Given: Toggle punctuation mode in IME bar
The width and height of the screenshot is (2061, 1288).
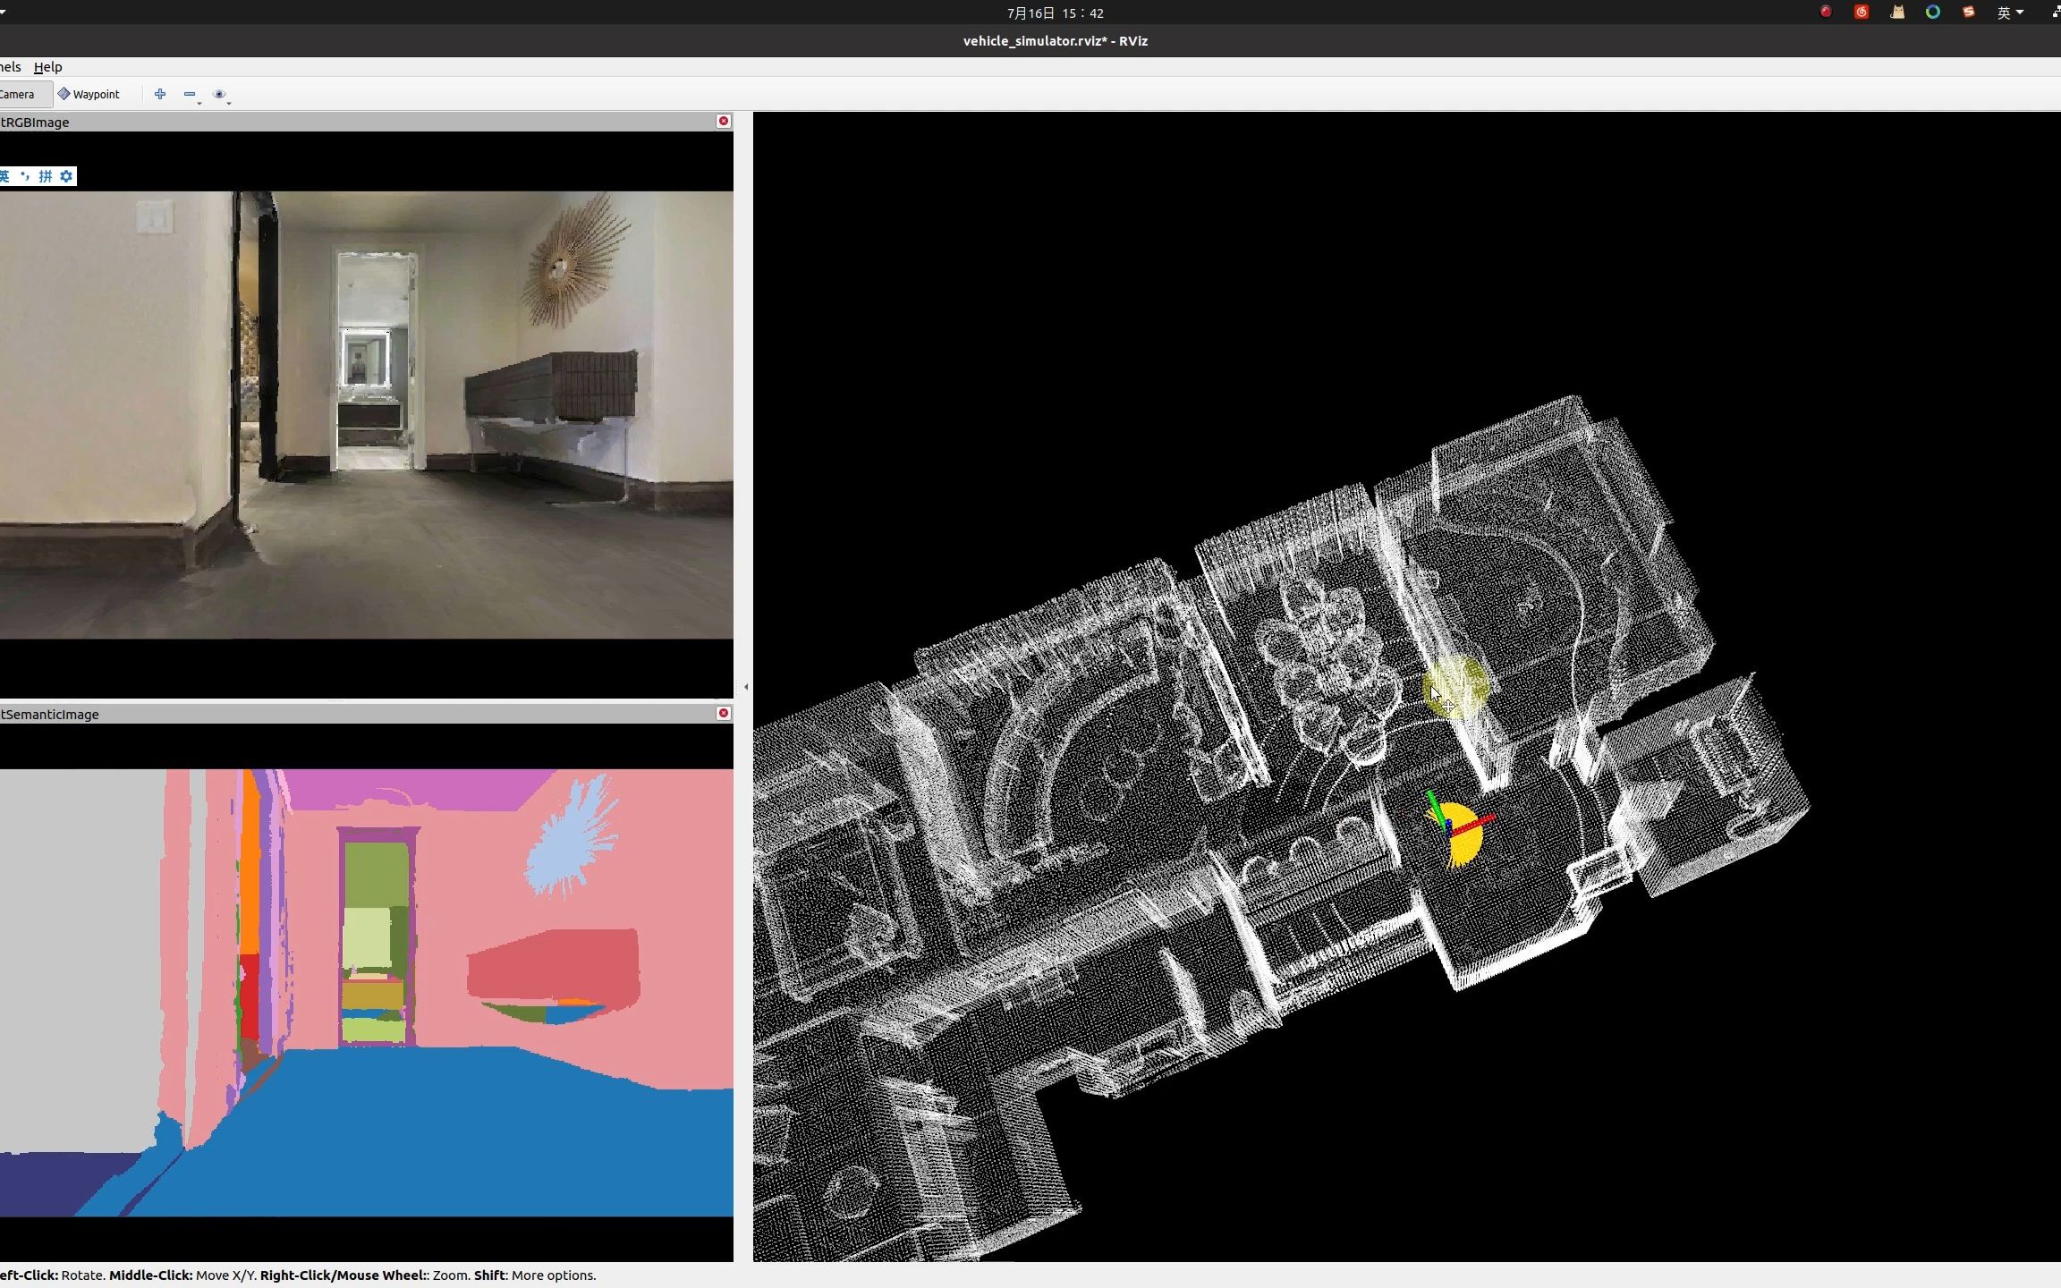Looking at the screenshot, I should (25, 176).
